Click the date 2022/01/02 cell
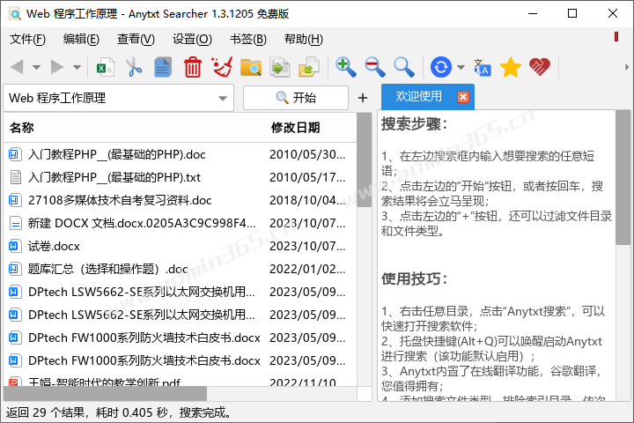Image resolution: width=634 pixels, height=423 pixels. pyautogui.click(x=307, y=269)
